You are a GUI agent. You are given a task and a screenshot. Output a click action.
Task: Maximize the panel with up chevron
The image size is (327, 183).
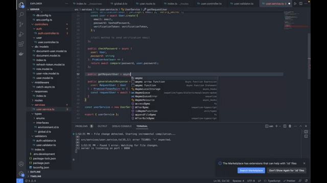tap(300, 126)
